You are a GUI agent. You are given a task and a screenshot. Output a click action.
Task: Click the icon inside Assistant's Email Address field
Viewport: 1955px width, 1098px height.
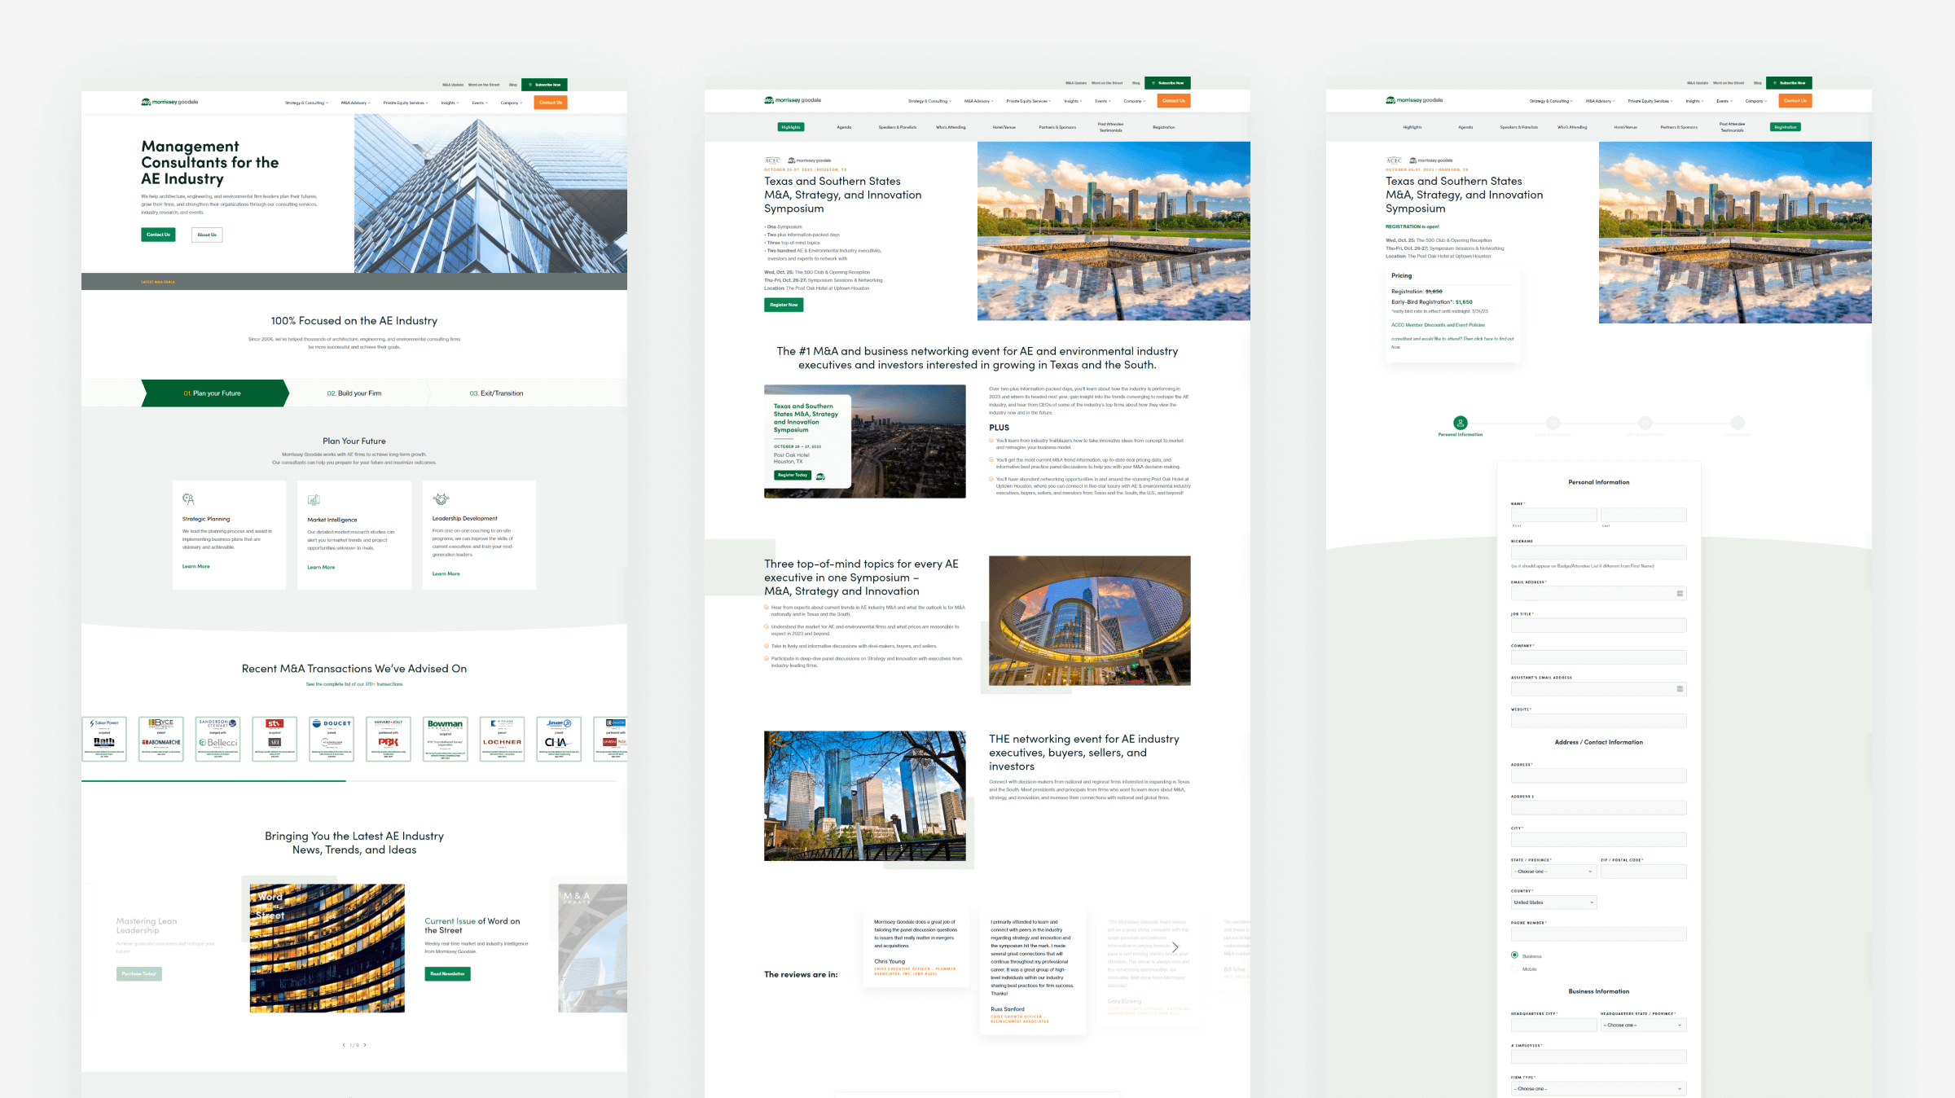tap(1680, 689)
